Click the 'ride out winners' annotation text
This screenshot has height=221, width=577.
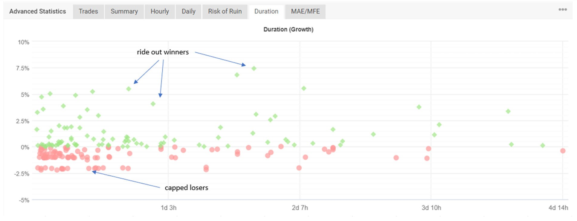click(x=163, y=52)
